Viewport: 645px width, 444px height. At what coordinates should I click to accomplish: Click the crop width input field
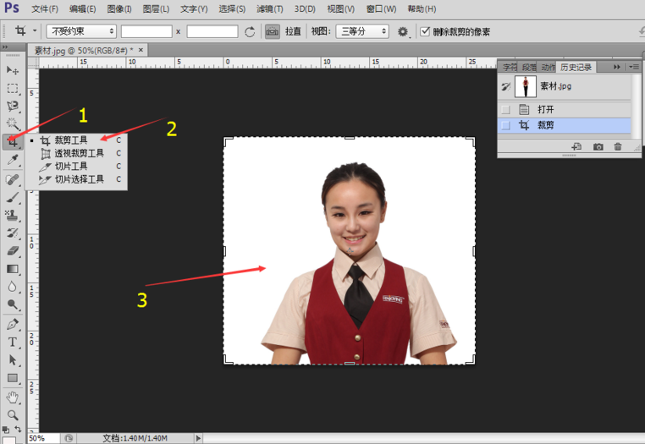coord(146,31)
